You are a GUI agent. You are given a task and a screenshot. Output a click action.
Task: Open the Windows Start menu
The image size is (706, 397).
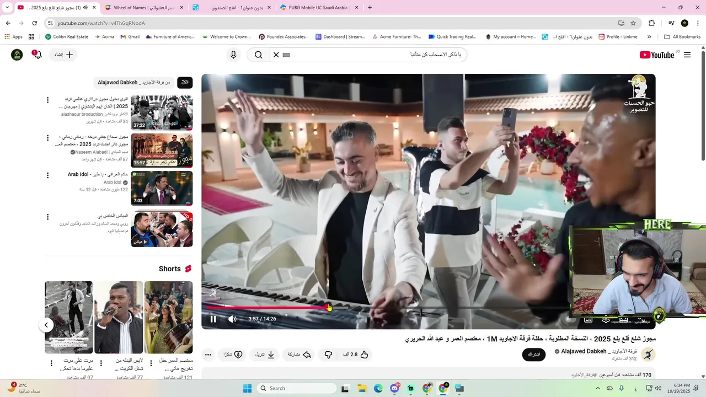tap(247, 388)
